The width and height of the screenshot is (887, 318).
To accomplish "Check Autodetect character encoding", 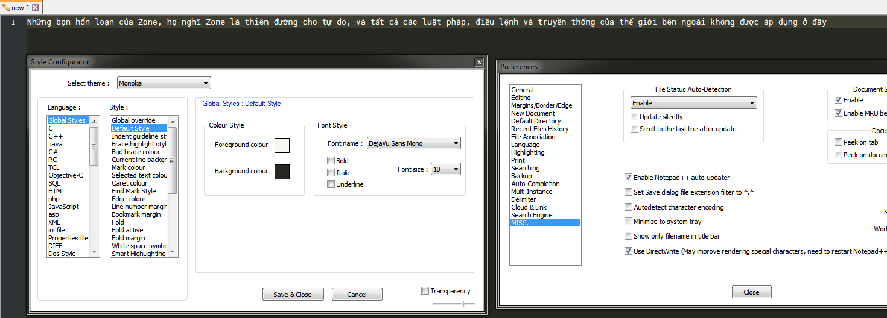I will [x=629, y=207].
